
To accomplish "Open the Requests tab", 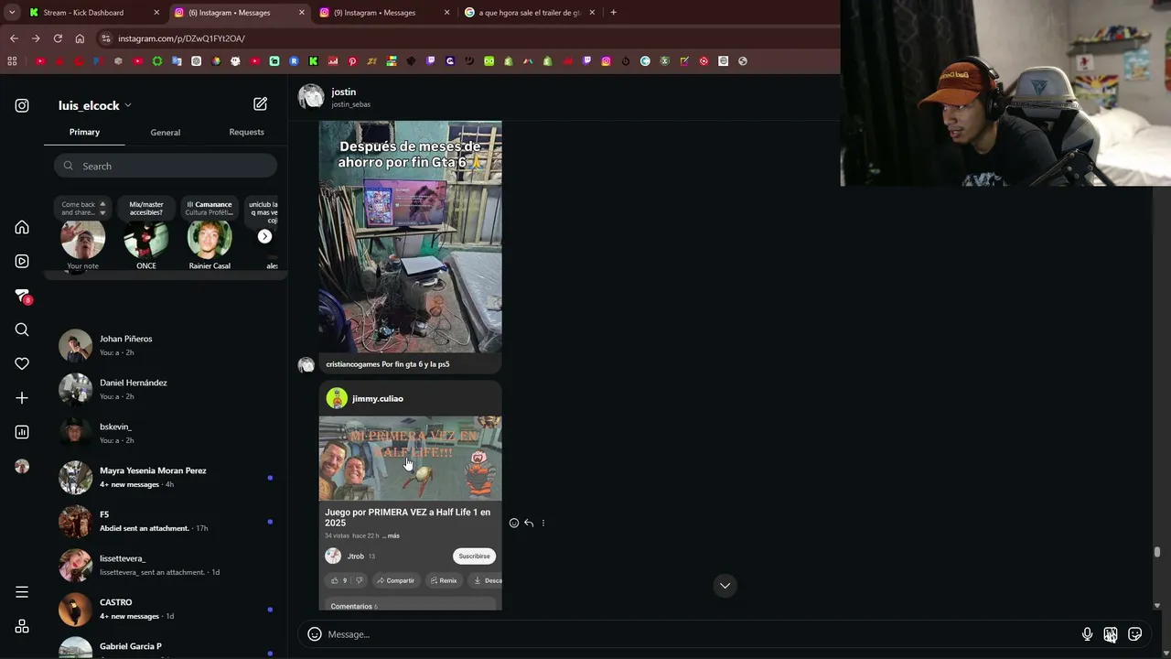I will click(x=246, y=132).
